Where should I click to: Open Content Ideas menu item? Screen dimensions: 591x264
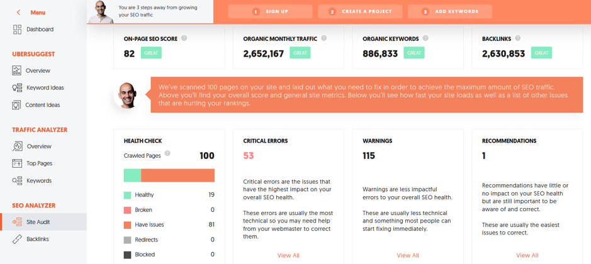click(x=43, y=105)
